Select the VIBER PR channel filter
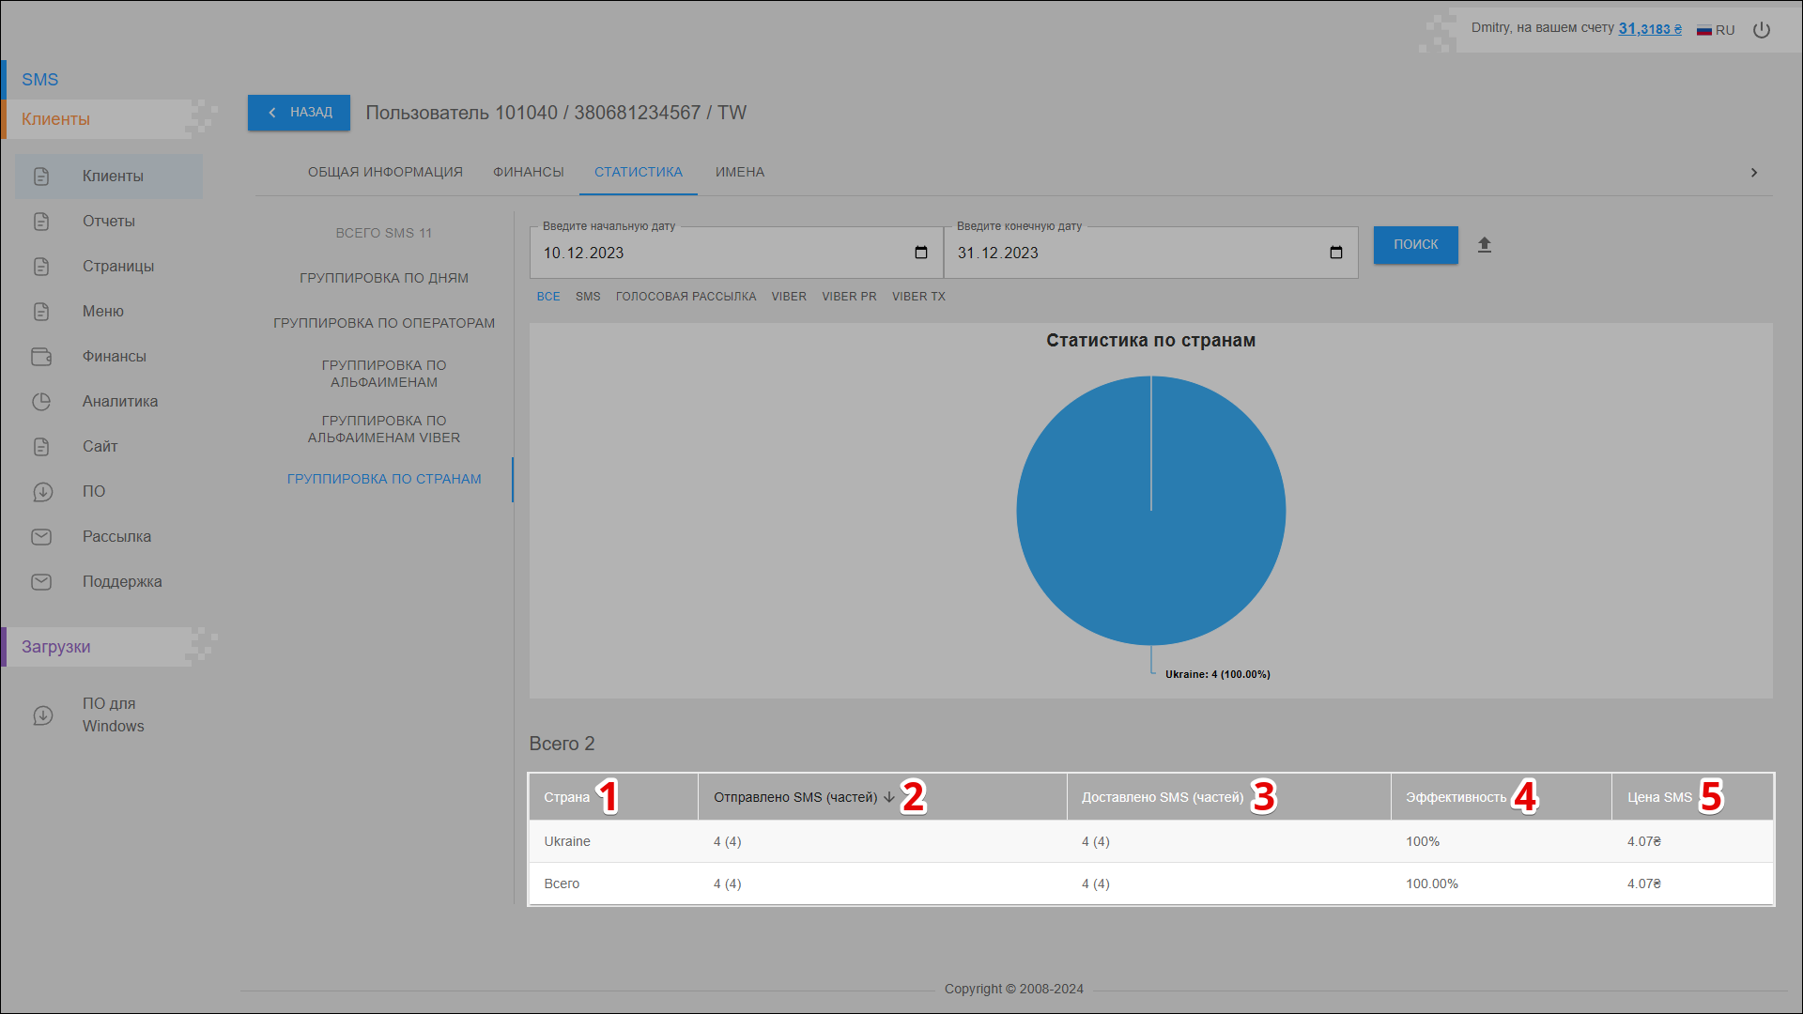The image size is (1803, 1014). tap(849, 297)
